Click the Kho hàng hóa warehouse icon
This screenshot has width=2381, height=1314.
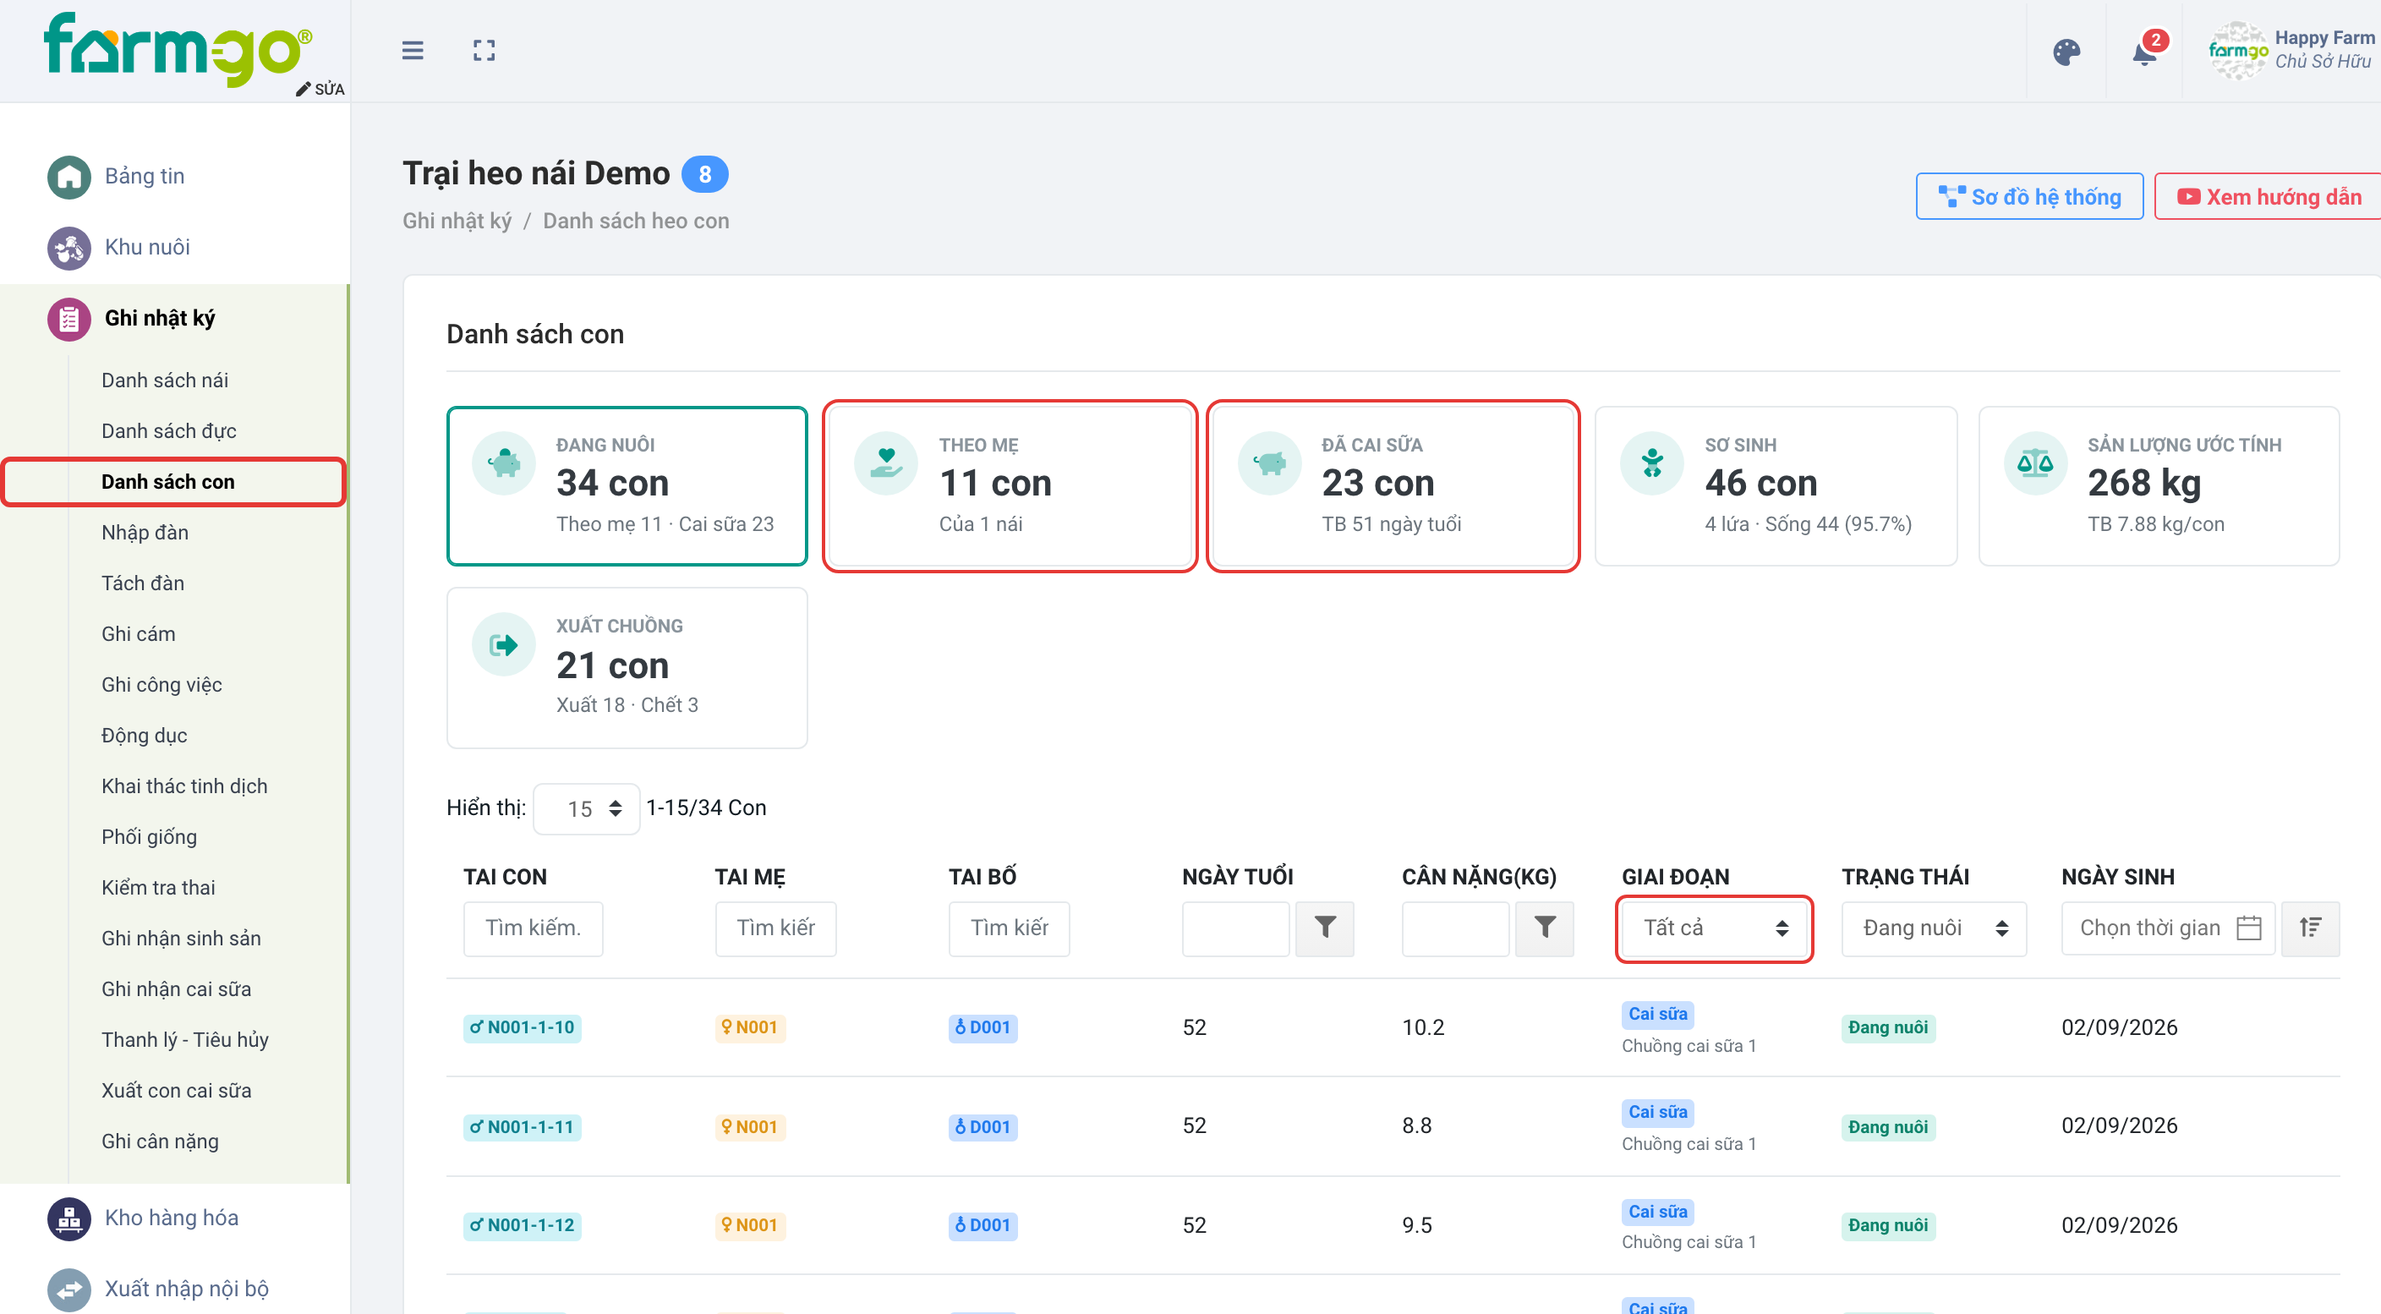coord(68,1218)
